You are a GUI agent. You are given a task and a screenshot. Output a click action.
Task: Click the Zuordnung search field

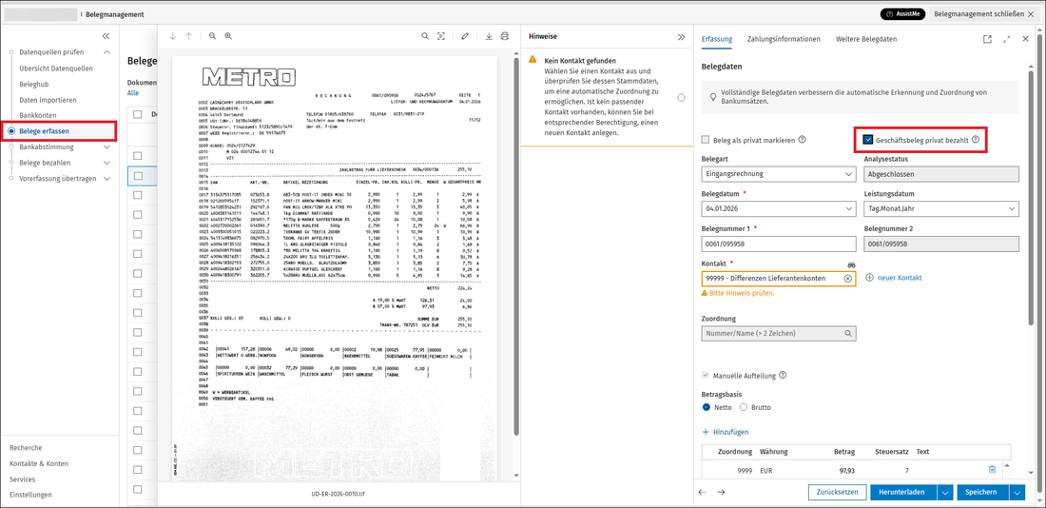pyautogui.click(x=779, y=333)
